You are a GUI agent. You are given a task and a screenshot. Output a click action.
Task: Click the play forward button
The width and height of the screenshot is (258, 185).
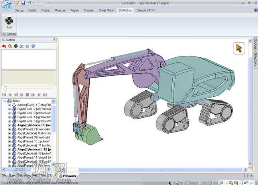[x=39, y=95]
